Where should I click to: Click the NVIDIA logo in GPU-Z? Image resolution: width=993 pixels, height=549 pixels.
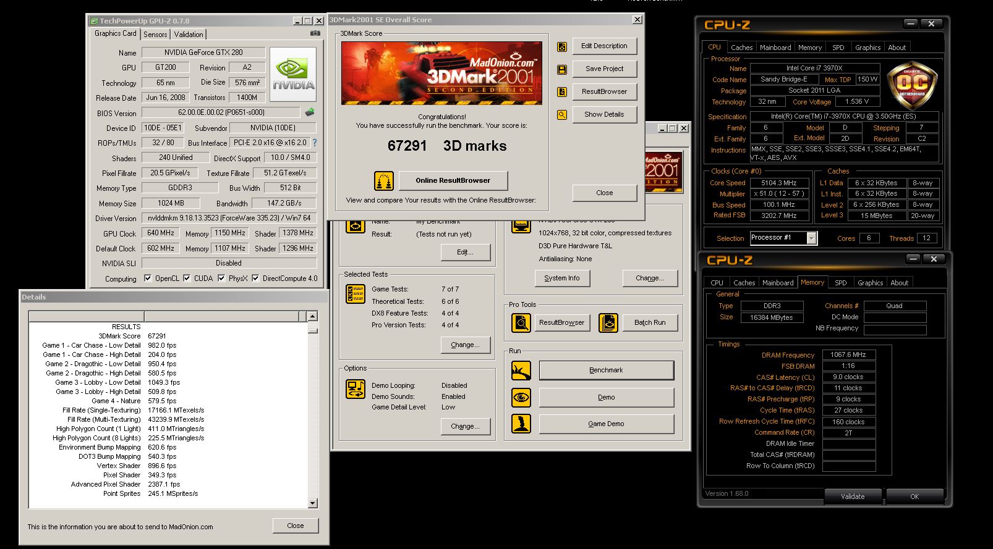[x=294, y=74]
